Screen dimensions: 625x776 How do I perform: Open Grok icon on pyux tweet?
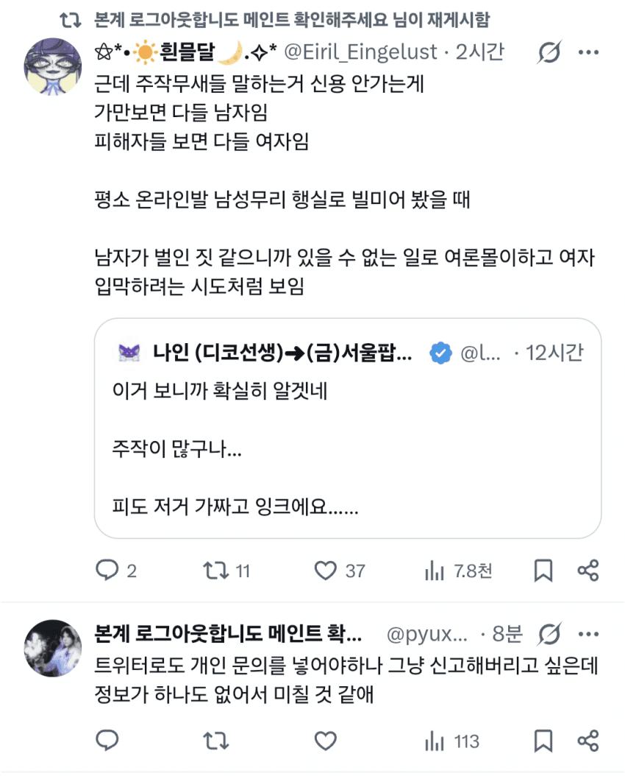[x=549, y=634]
